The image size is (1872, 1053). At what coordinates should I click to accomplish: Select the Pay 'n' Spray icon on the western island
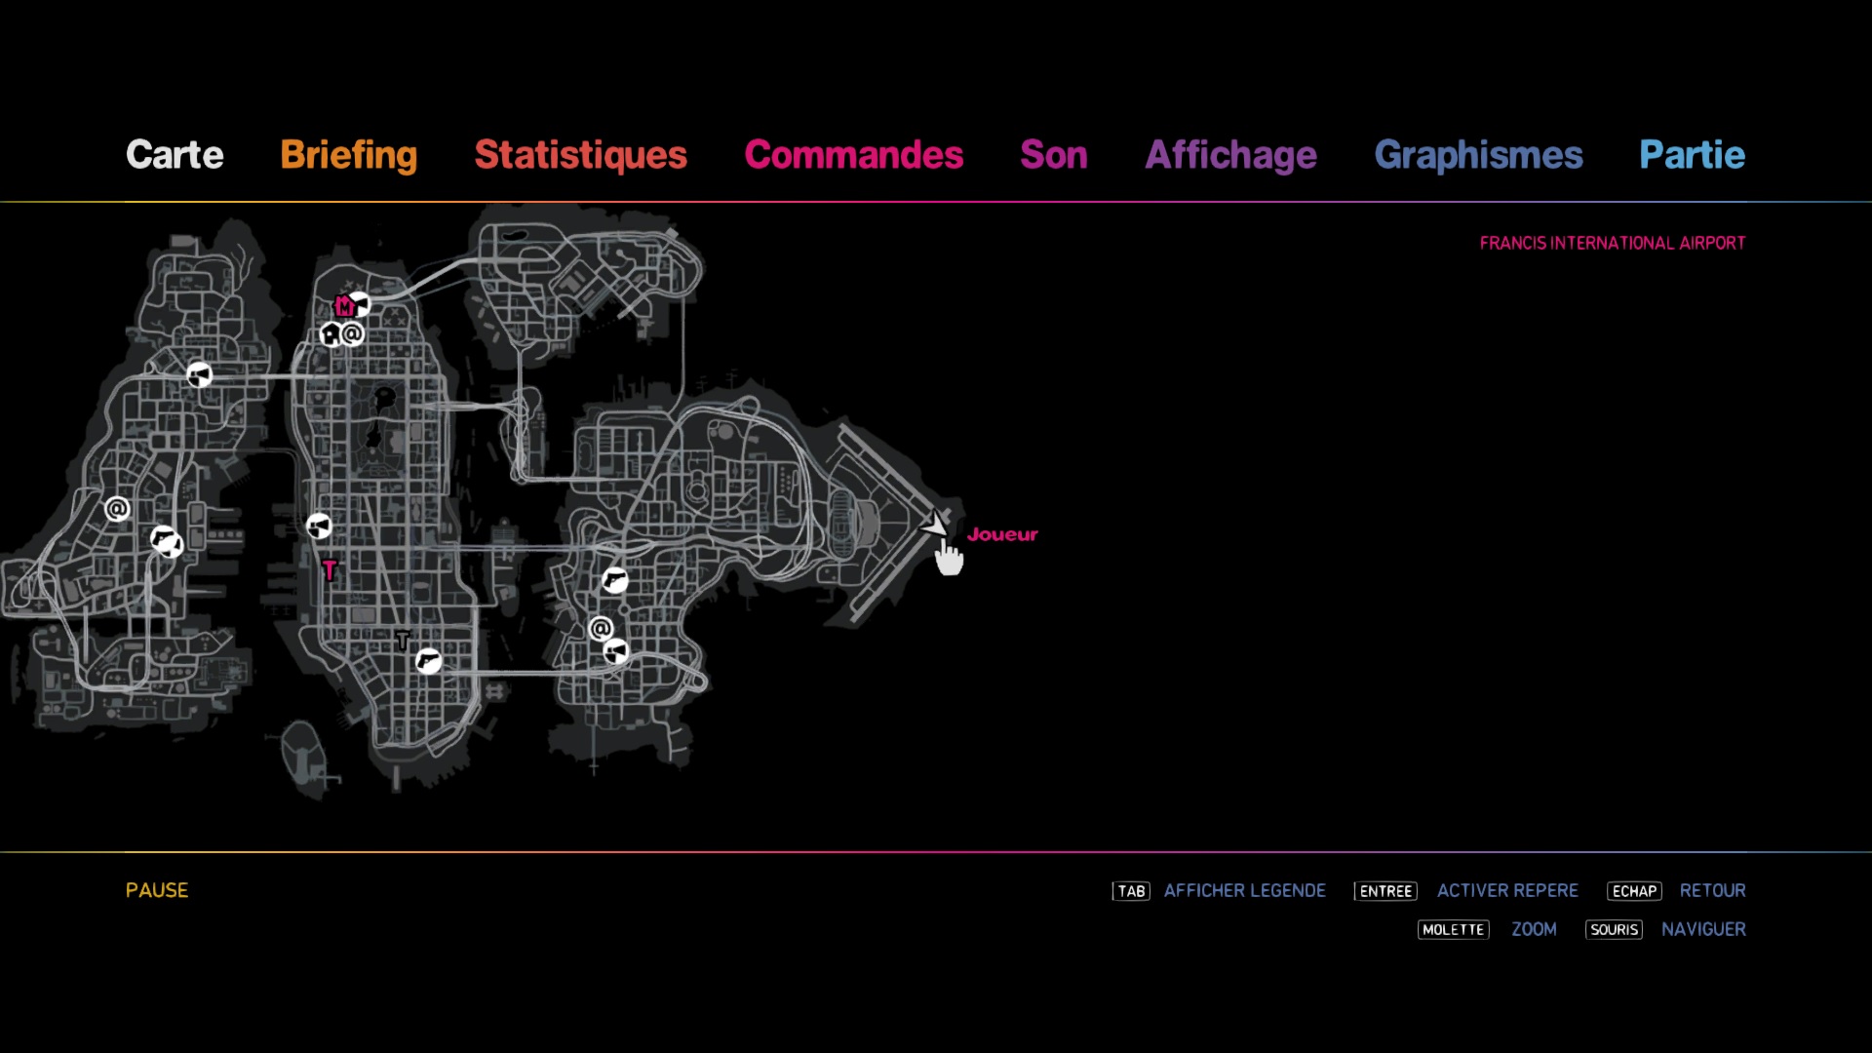[x=199, y=375]
